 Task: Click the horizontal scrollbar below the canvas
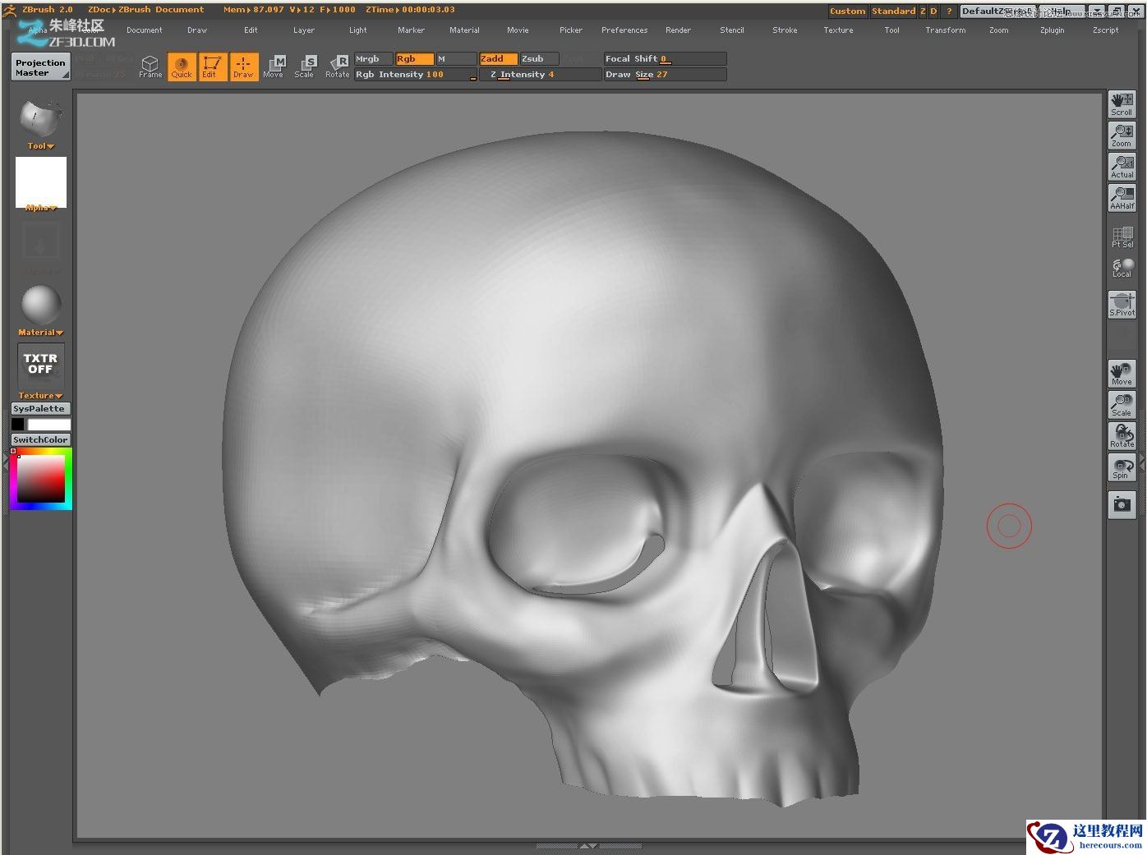[x=587, y=844]
